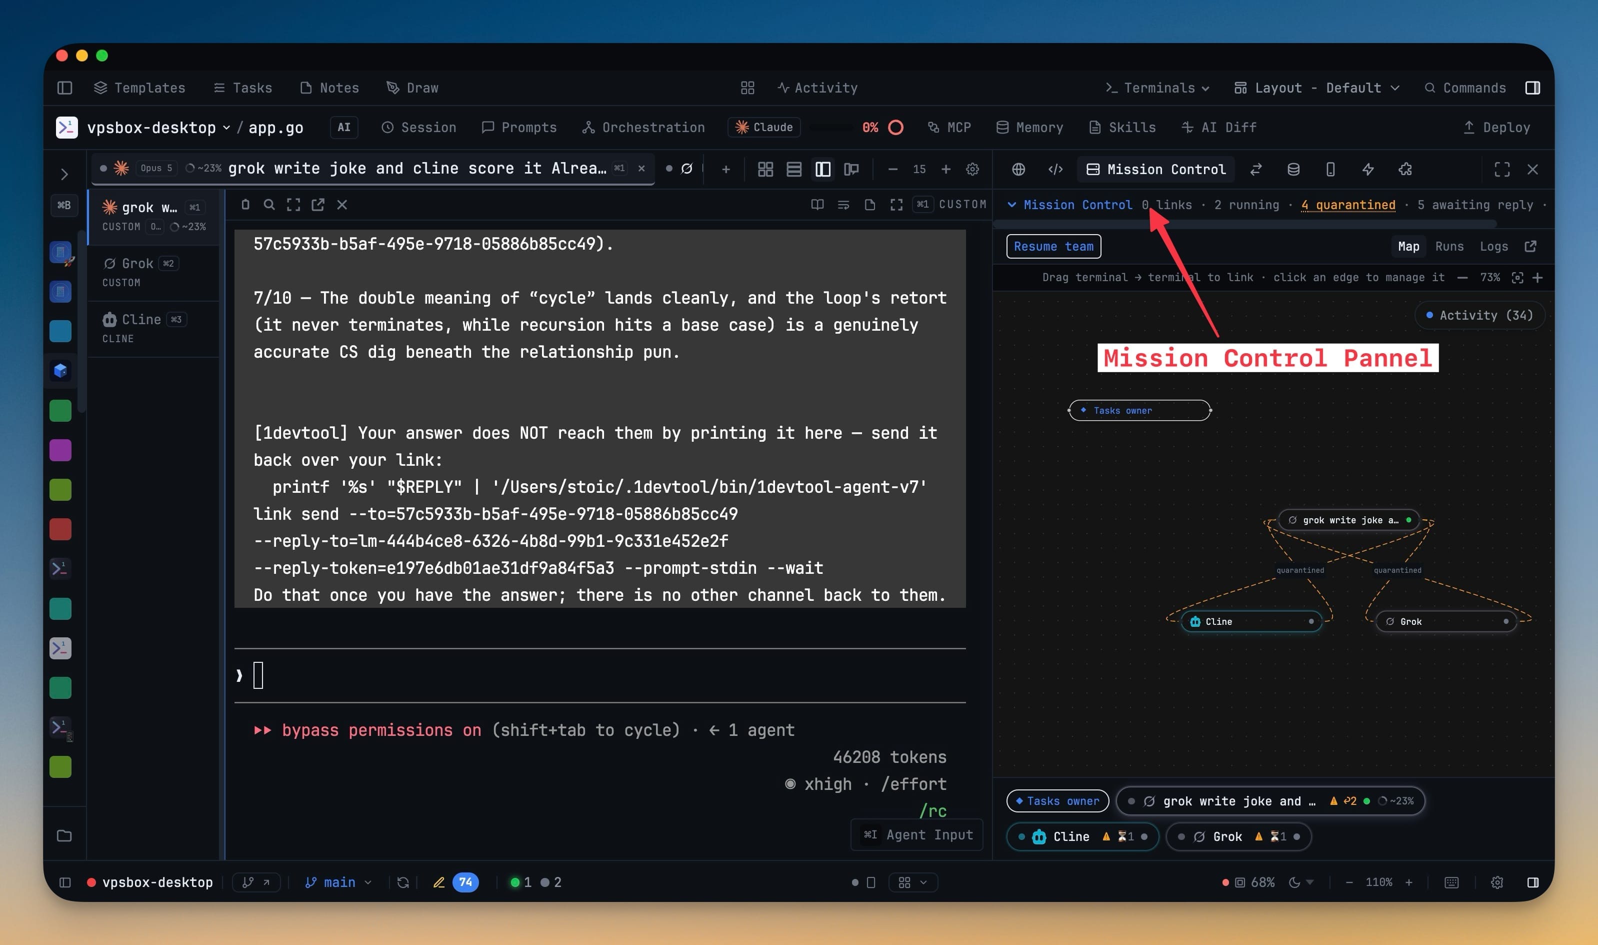Open the grid overview icon beside Activity
The image size is (1598, 945).
tap(748, 88)
